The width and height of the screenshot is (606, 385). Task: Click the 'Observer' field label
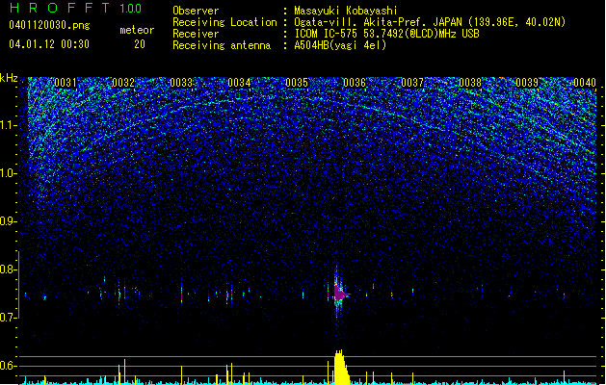click(196, 11)
